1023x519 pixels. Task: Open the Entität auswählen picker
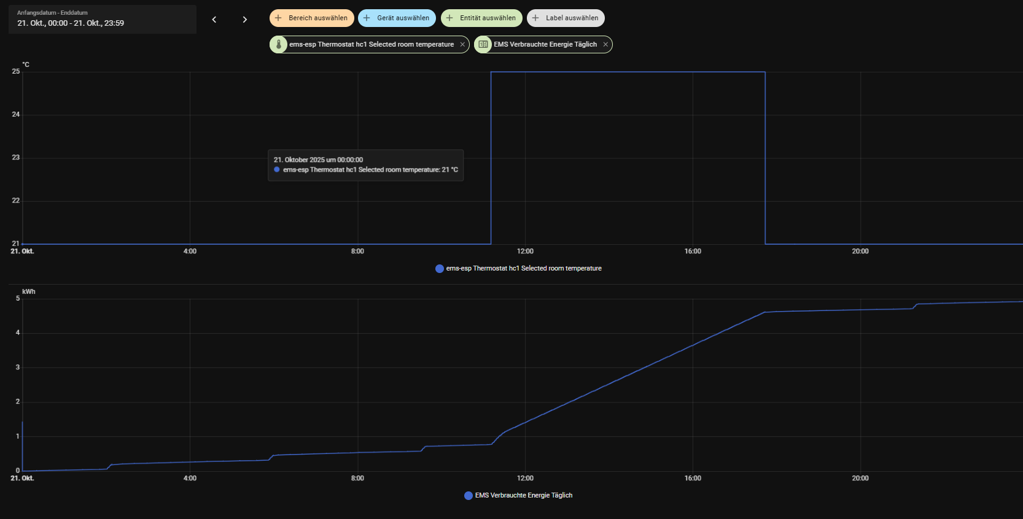[481, 18]
